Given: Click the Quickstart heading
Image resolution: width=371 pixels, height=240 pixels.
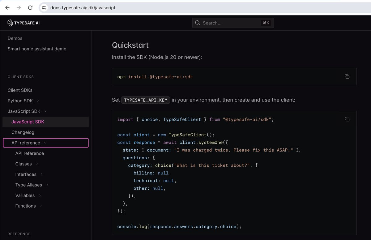Looking at the screenshot, I should point(130,45).
